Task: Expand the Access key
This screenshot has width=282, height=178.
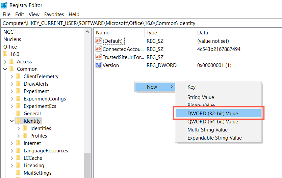Action: (x=5, y=62)
